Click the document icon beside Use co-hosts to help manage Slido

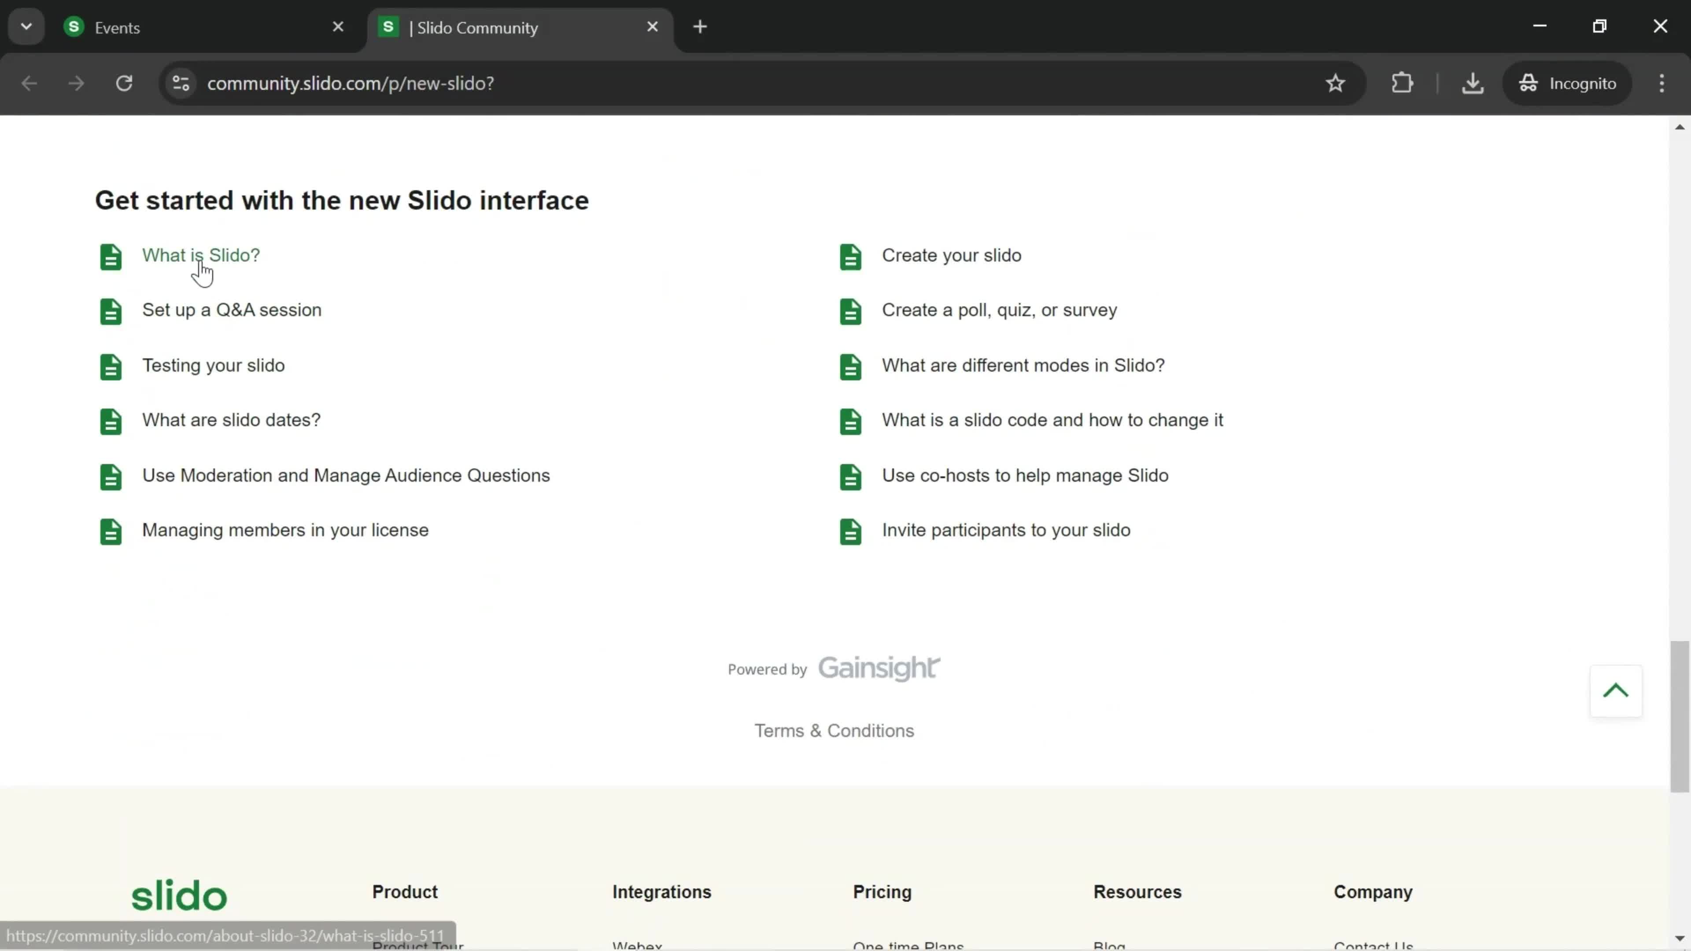click(851, 477)
